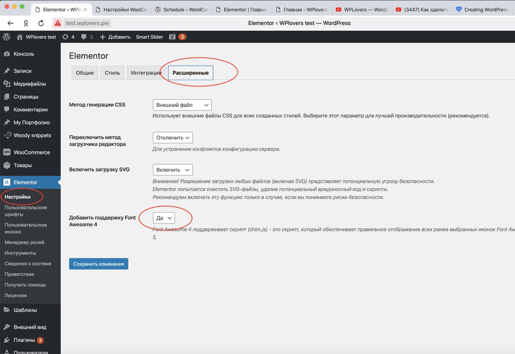Switch to the Стиль tab
The width and height of the screenshot is (515, 354).
pyautogui.click(x=112, y=73)
